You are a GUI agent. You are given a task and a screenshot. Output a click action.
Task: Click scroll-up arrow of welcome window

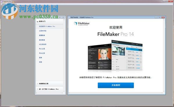coord(164,20)
